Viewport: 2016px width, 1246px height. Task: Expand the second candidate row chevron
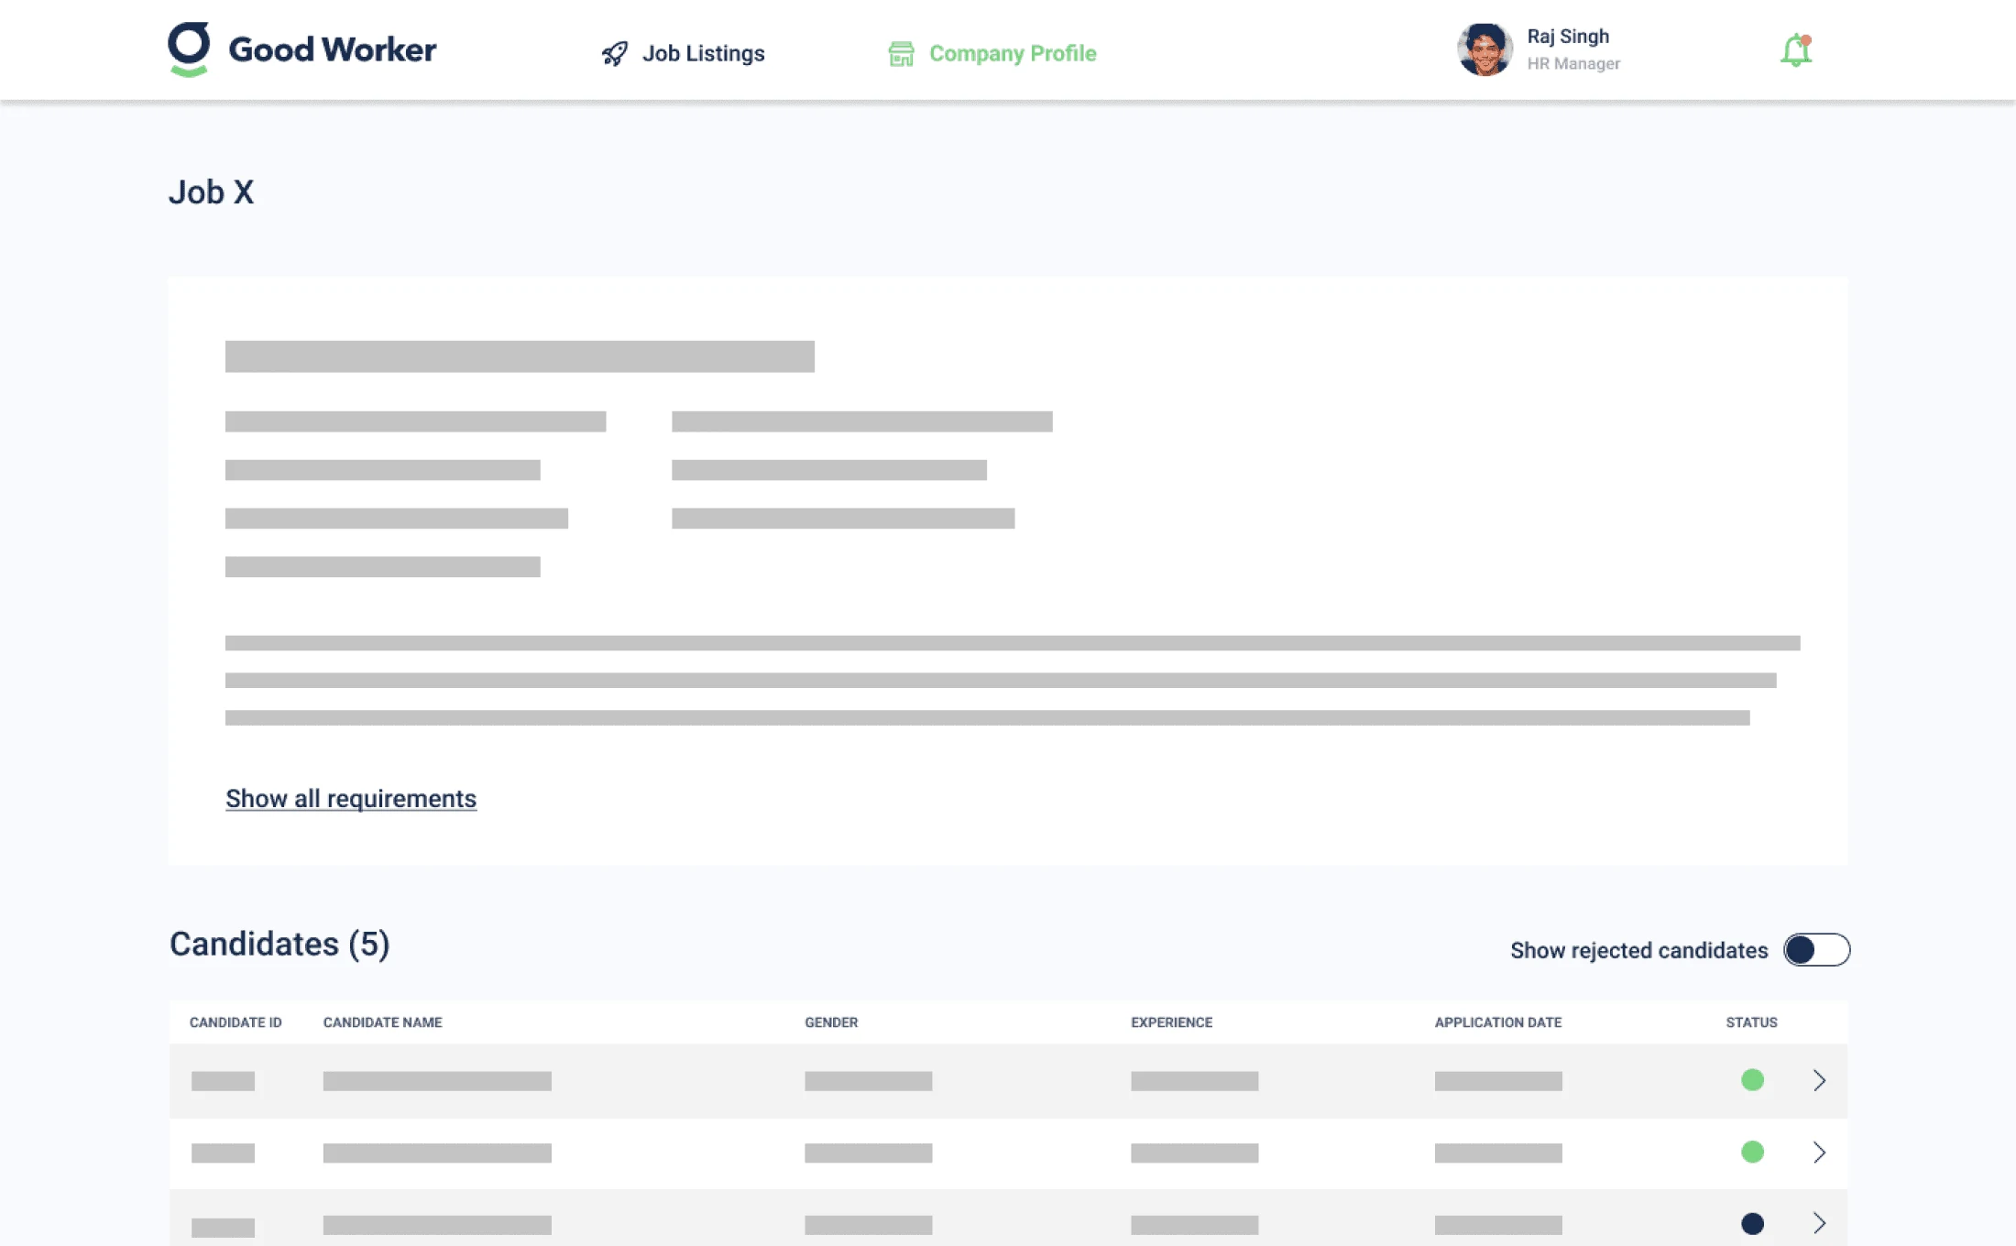(x=1820, y=1152)
